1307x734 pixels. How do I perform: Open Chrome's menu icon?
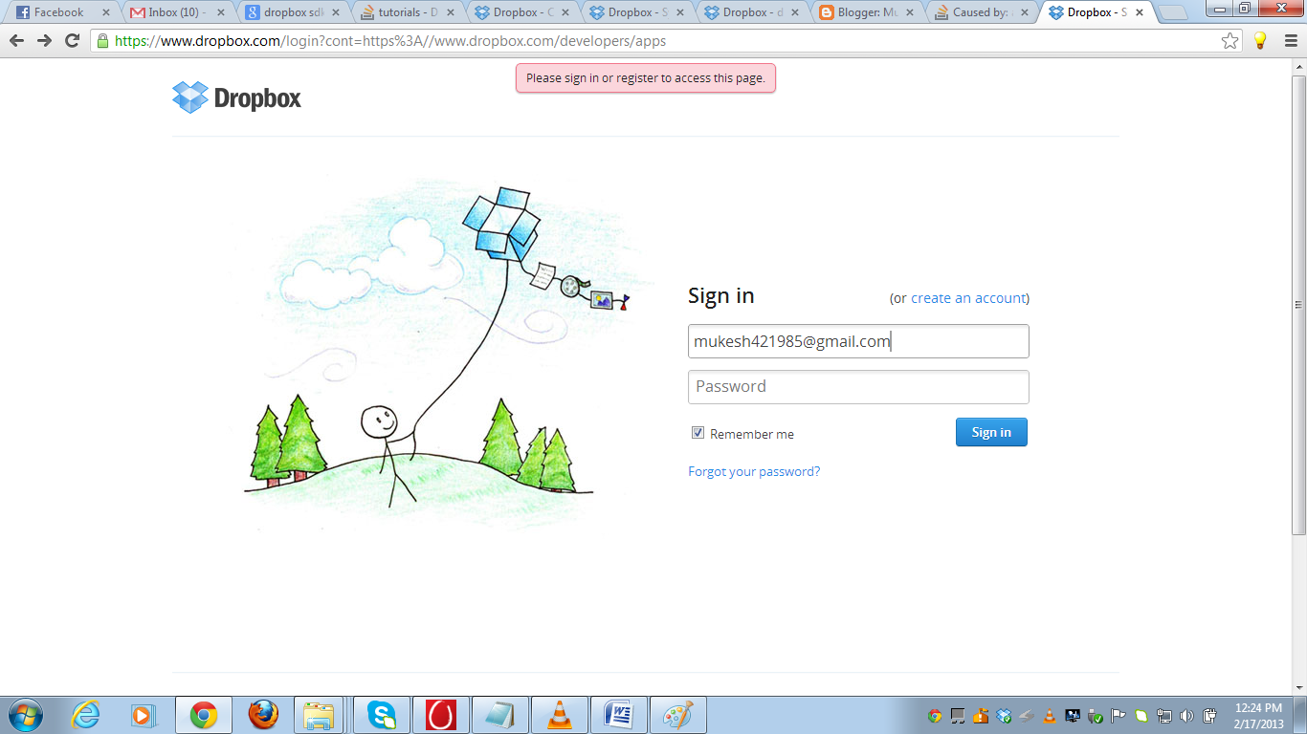click(1288, 41)
